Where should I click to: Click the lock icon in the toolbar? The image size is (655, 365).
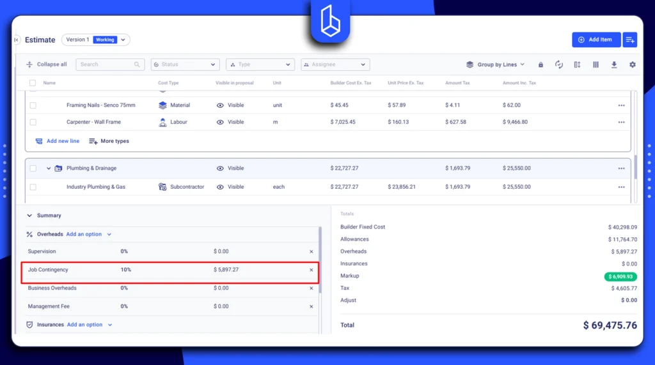541,64
